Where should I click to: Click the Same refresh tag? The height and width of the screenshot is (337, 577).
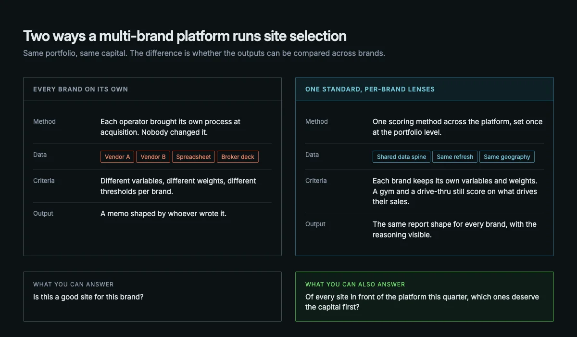pos(455,156)
